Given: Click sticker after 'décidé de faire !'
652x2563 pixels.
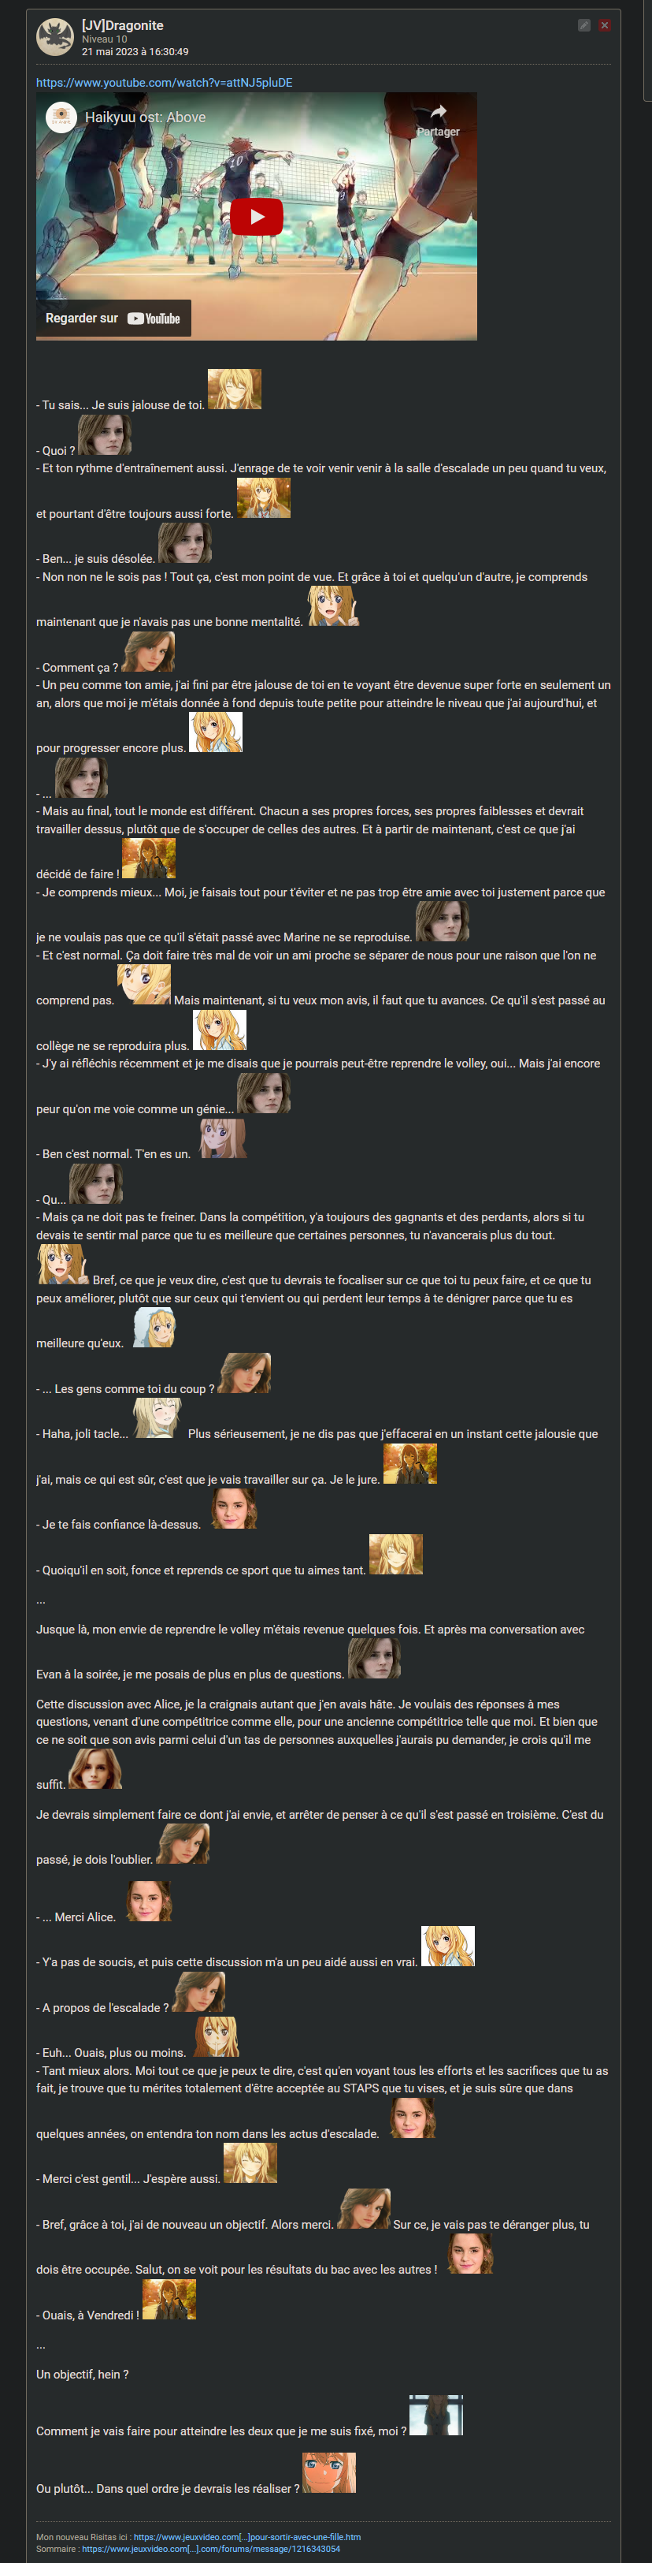Looking at the screenshot, I should [149, 859].
